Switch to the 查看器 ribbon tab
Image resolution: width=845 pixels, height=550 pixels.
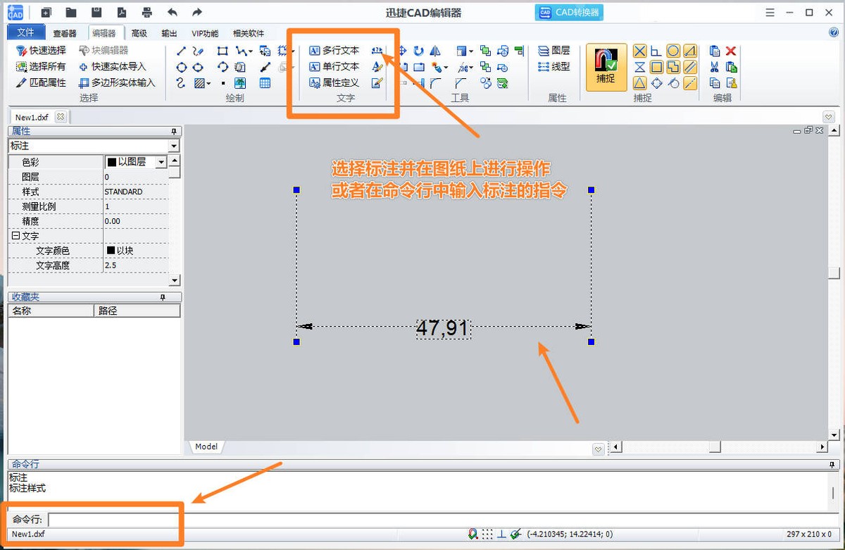pyautogui.click(x=65, y=33)
